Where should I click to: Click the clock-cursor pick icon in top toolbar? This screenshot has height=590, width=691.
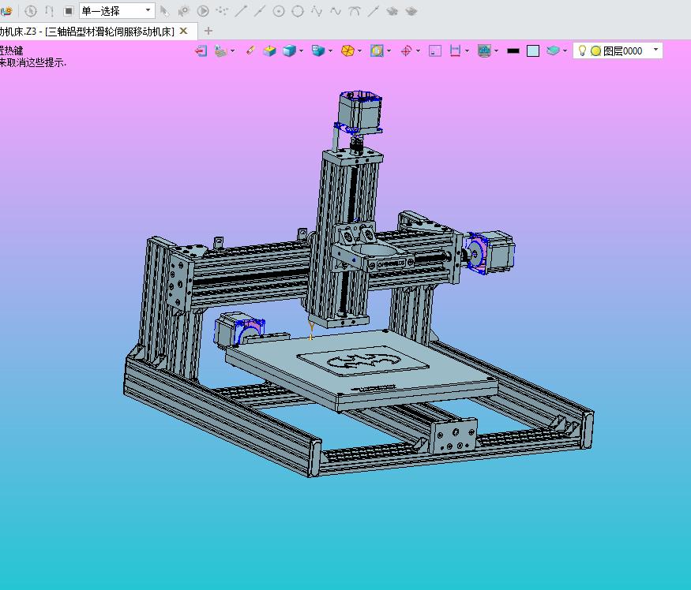click(31, 10)
